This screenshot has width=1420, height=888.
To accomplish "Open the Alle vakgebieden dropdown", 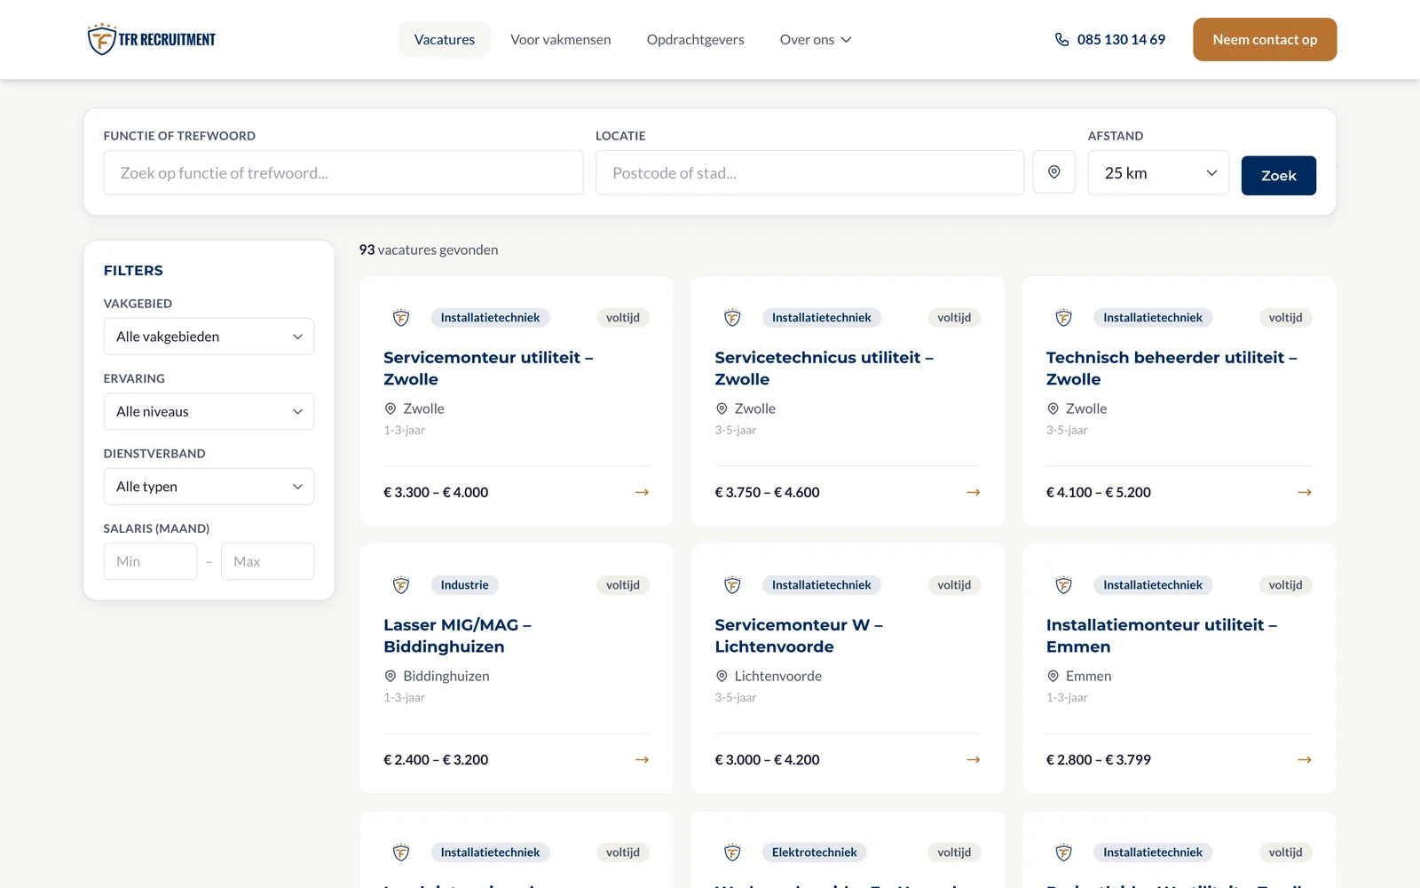I will (209, 337).
